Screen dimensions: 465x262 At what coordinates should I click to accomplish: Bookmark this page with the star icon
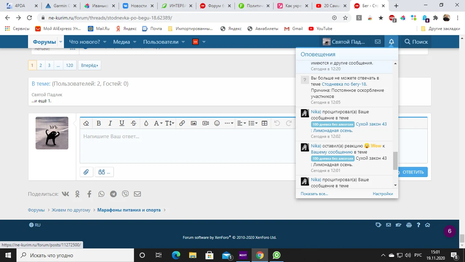coord(345,18)
